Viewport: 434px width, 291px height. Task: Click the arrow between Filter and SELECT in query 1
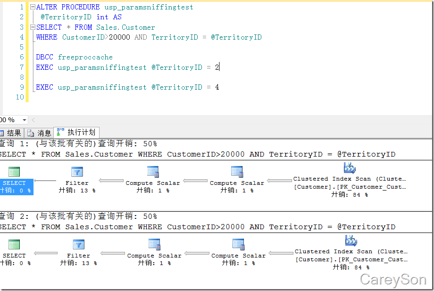tap(45, 181)
